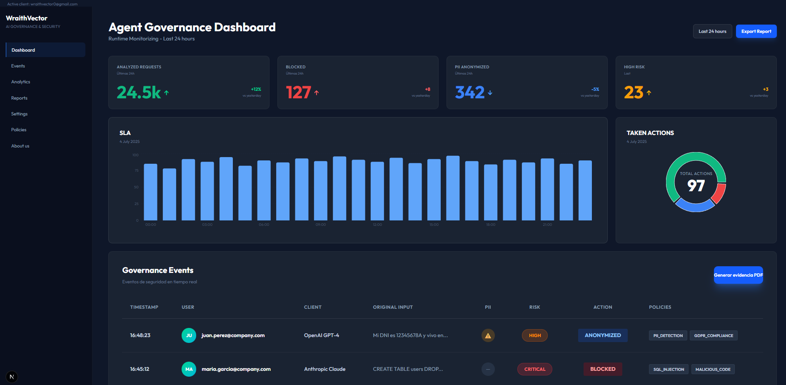Click the tallest SLA bar near 18:00
The height and width of the screenshot is (385, 786).
(x=453, y=187)
